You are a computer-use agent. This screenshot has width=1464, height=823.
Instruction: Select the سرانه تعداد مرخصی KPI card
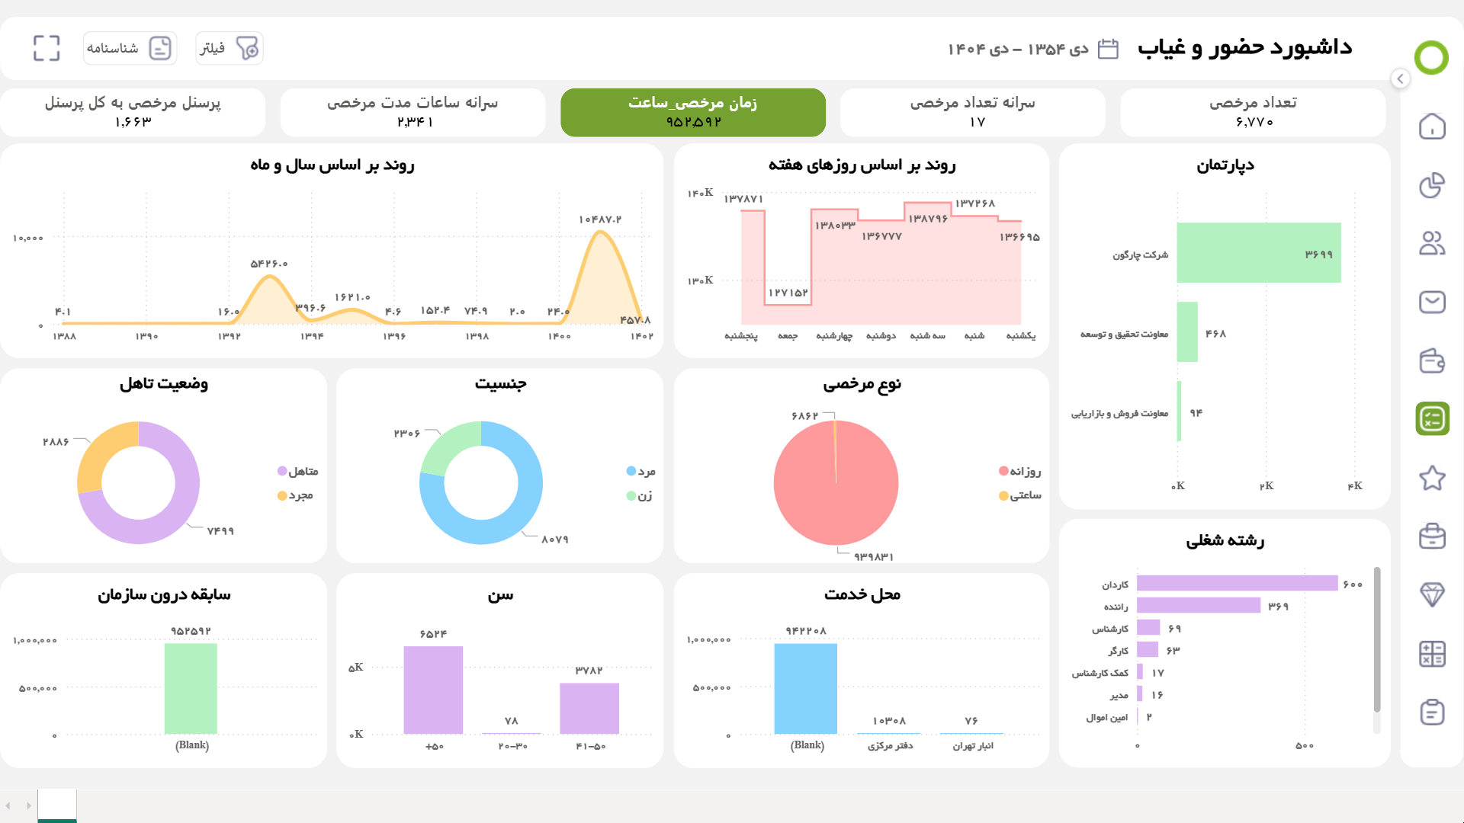pyautogui.click(x=972, y=112)
